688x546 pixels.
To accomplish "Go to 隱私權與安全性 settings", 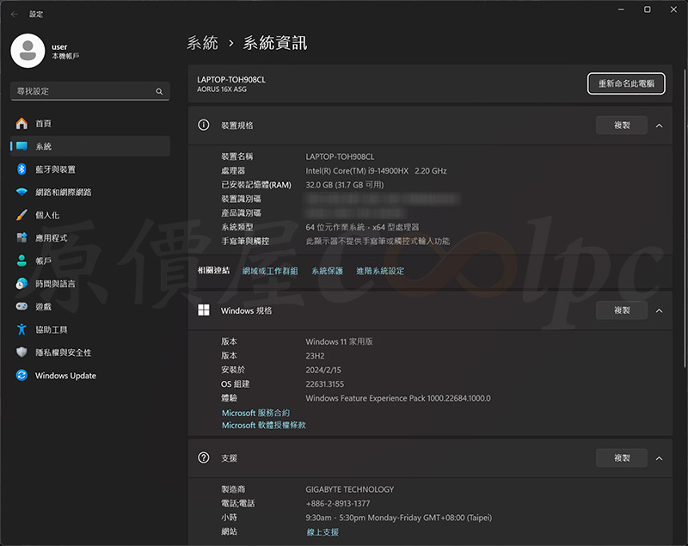I will pos(90,353).
